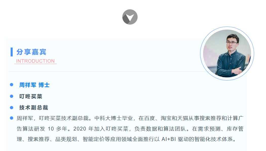Select the pink INTRODUCTION label

[x=35, y=61]
